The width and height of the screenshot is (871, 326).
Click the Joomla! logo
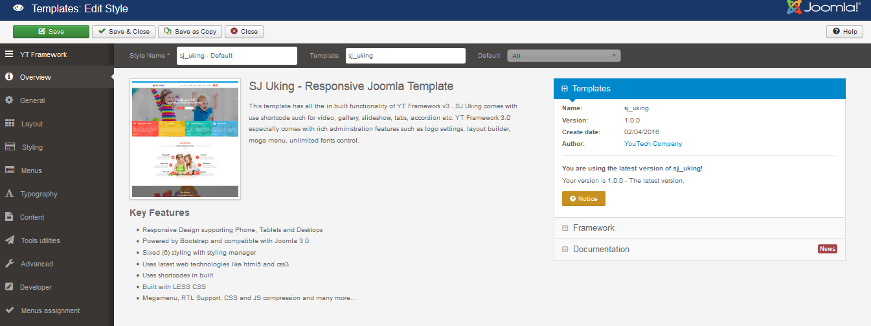click(x=823, y=8)
